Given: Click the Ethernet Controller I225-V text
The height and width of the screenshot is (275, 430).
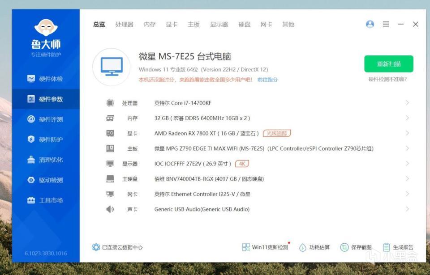Looking at the screenshot, I should coord(203,194).
